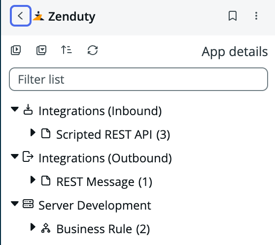Expand REST Message (1)

coord(33,180)
